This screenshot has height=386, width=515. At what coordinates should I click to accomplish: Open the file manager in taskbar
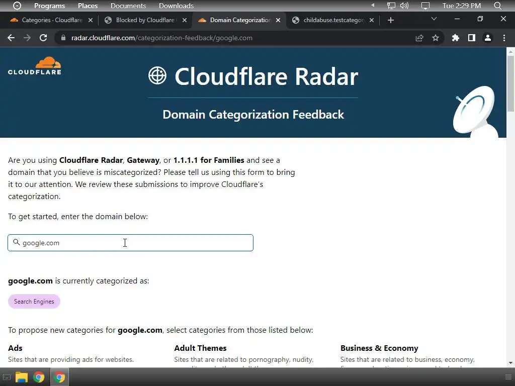(x=21, y=377)
